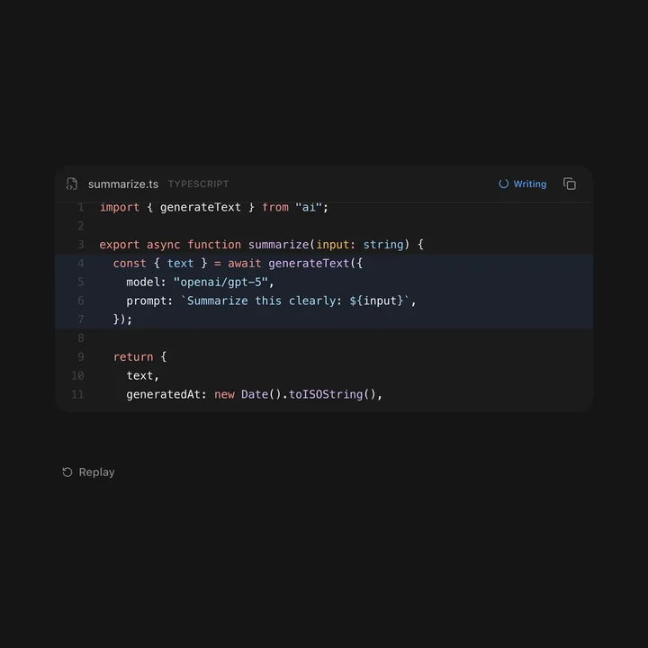Click the blue Writing status text
The height and width of the screenshot is (648, 648).
point(530,184)
